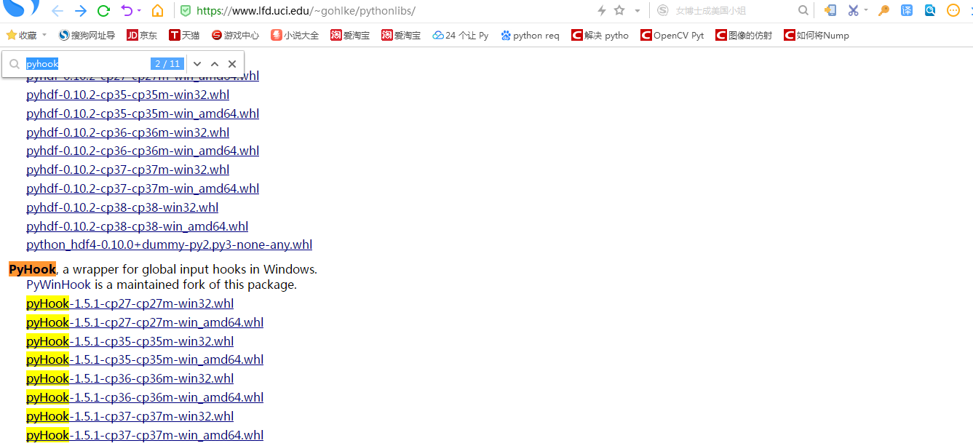Viewport: 973px width, 446px height.
Task: Open the 'OpenCV Pyt' bookmark
Action: coord(672,35)
